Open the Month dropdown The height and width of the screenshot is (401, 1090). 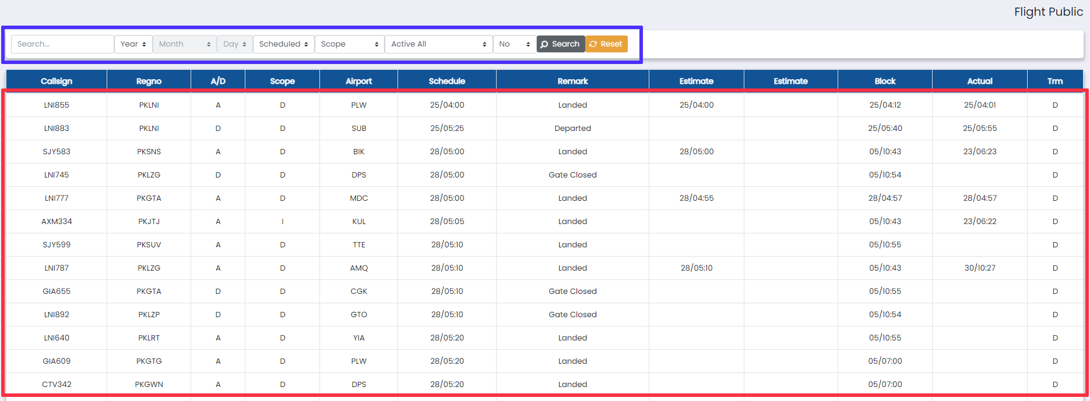click(184, 44)
